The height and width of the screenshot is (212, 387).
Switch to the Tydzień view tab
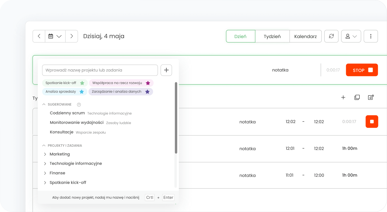[272, 36]
